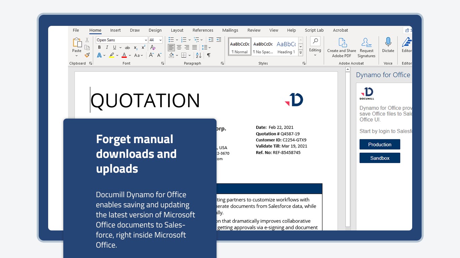Click the Sandbox login button
Viewport: 460px width, 258px height.
[x=380, y=158]
